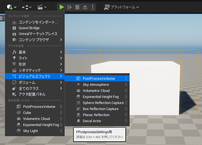Viewport: 202px width, 145px height.
Task: Click the Eject button in toolbar
Action: 85,7
